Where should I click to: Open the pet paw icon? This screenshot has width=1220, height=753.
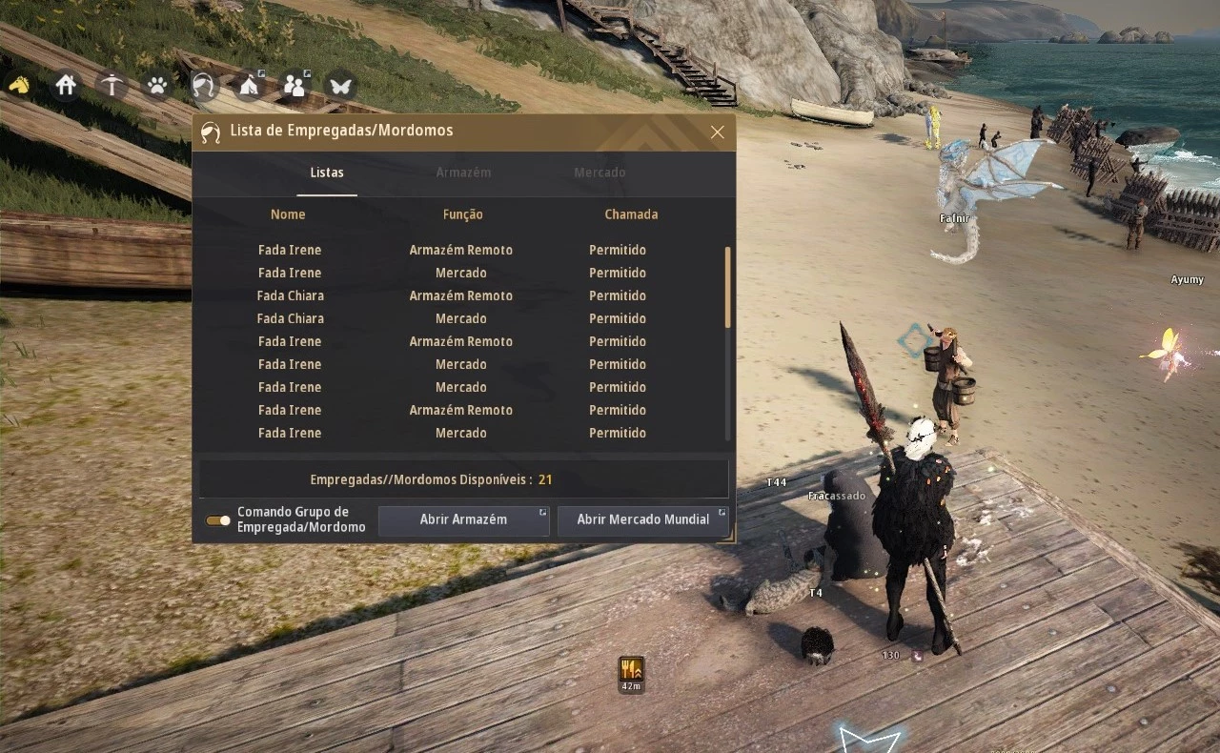pyautogui.click(x=157, y=85)
